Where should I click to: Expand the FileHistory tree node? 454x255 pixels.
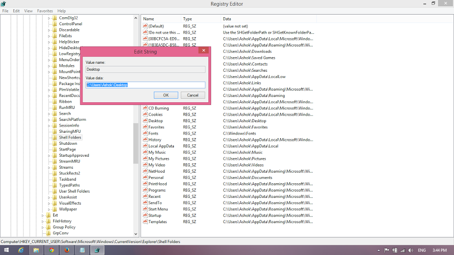click(x=43, y=221)
